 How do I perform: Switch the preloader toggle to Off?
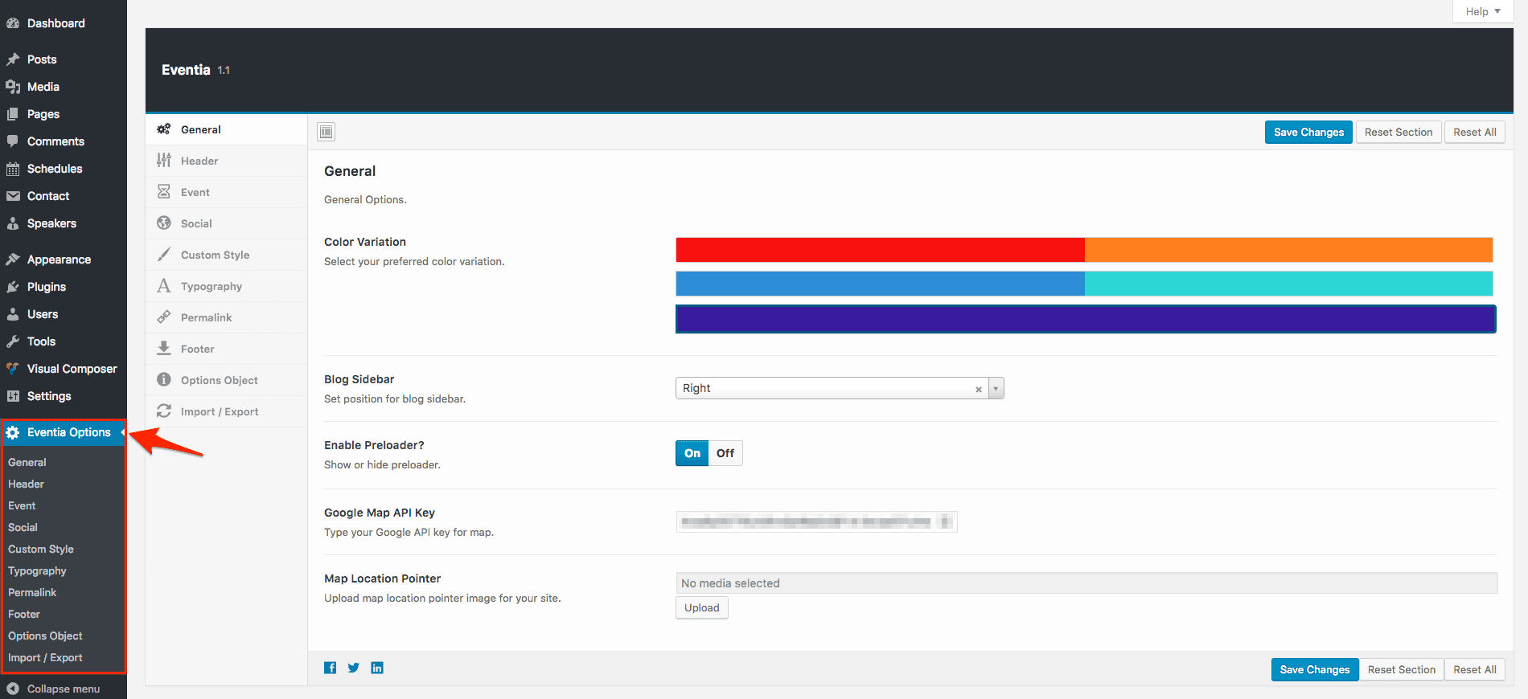725,453
